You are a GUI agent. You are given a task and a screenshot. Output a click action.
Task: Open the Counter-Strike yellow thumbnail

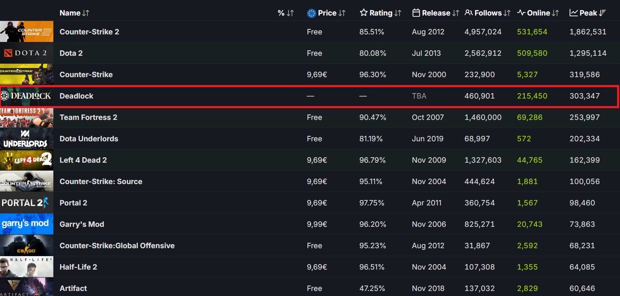point(26,75)
